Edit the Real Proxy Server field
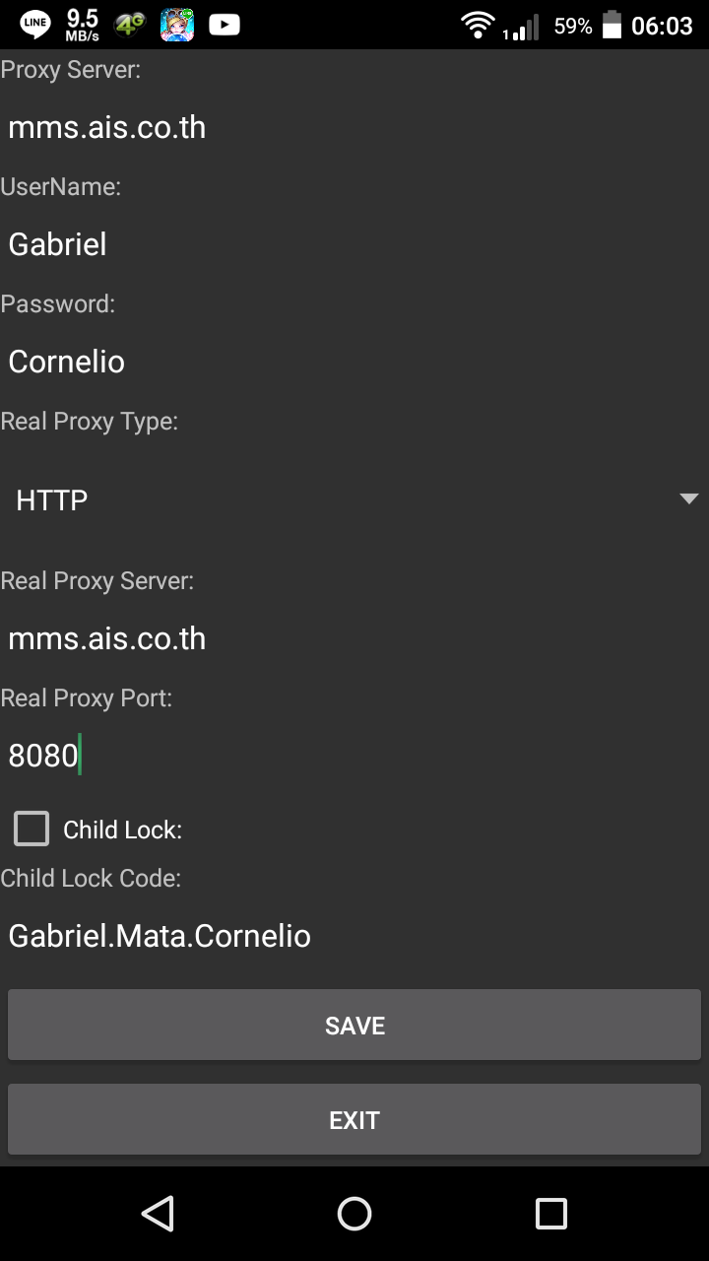The image size is (709, 1261). point(354,638)
